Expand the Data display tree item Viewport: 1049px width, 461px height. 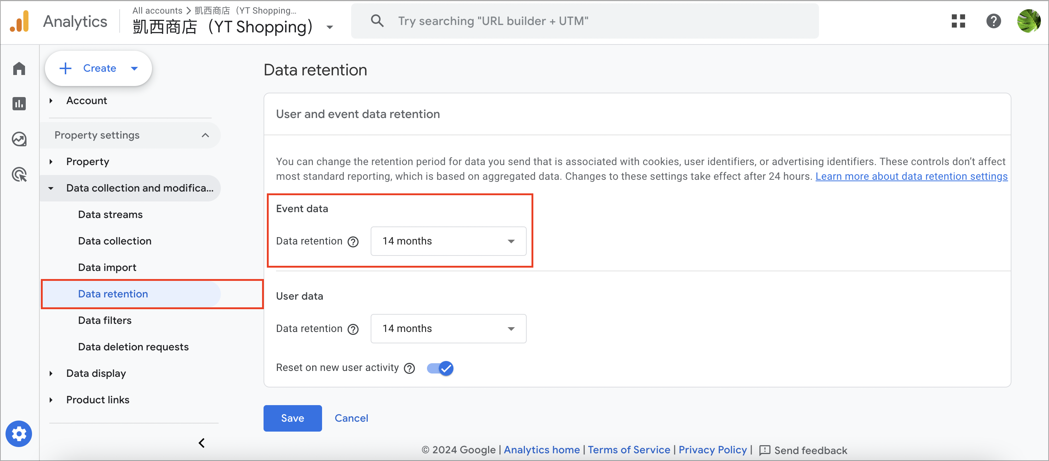(x=51, y=374)
